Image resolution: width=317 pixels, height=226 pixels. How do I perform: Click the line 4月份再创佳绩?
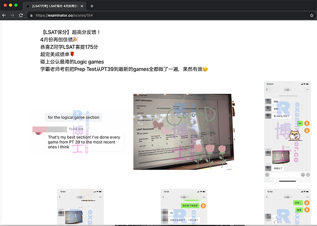(59, 40)
